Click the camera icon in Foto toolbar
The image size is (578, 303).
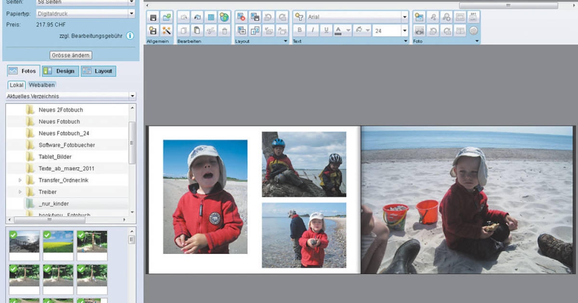click(420, 31)
